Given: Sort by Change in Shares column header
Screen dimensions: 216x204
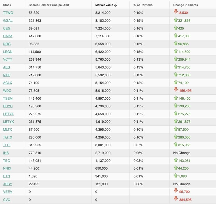Looking at the screenshot, I should click(x=185, y=5).
